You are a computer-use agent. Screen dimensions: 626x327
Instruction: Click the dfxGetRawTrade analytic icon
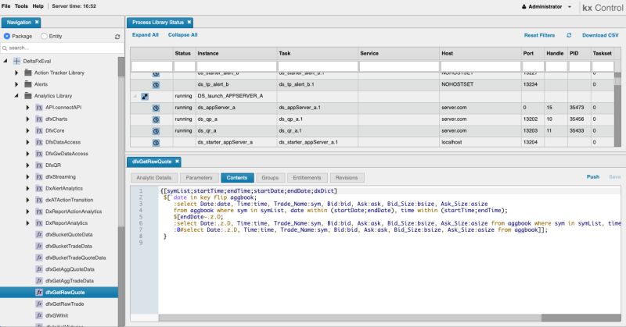click(x=39, y=304)
